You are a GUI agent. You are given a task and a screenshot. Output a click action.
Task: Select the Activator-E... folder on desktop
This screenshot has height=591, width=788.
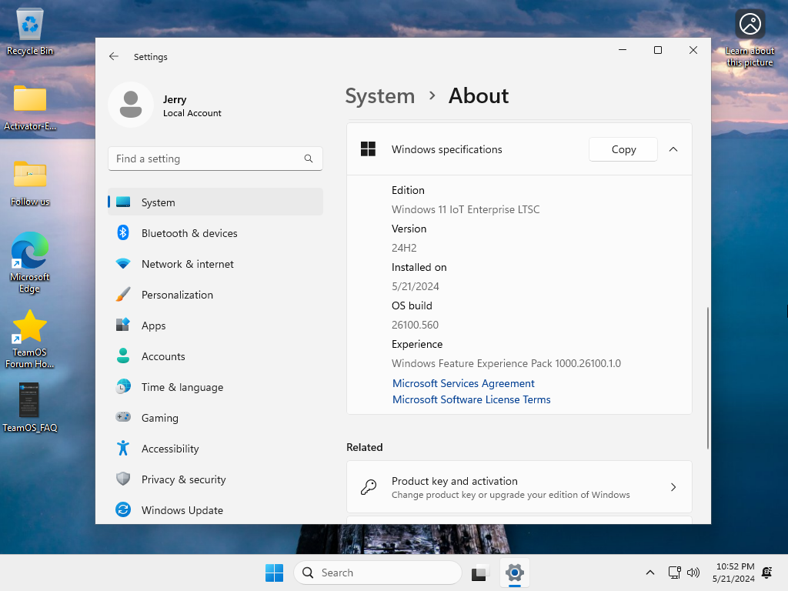pyautogui.click(x=30, y=108)
